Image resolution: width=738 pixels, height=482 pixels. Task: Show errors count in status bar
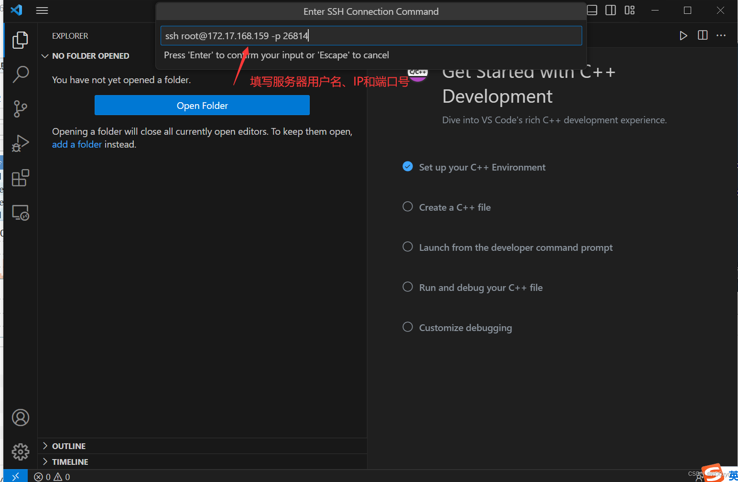point(43,477)
